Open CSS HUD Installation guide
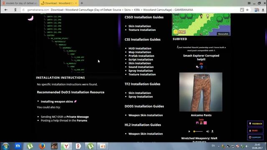The width and height of the screenshot is (267, 150). [x=140, y=48]
